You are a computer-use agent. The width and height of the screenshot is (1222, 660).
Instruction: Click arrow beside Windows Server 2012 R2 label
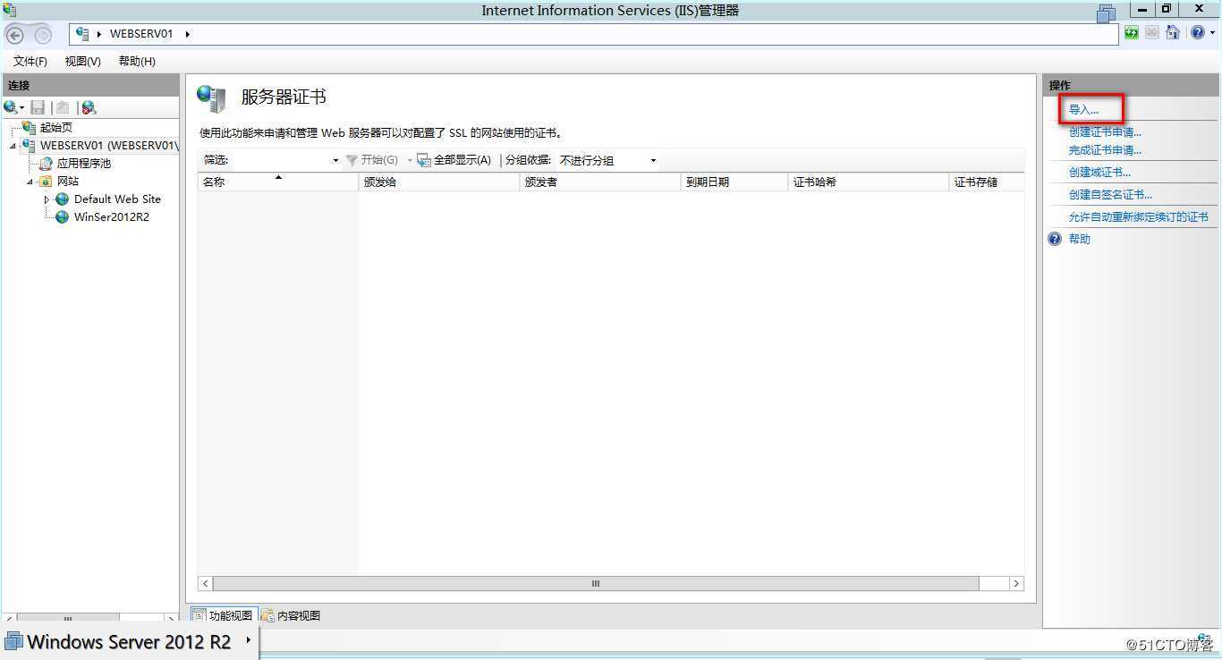[x=248, y=640]
